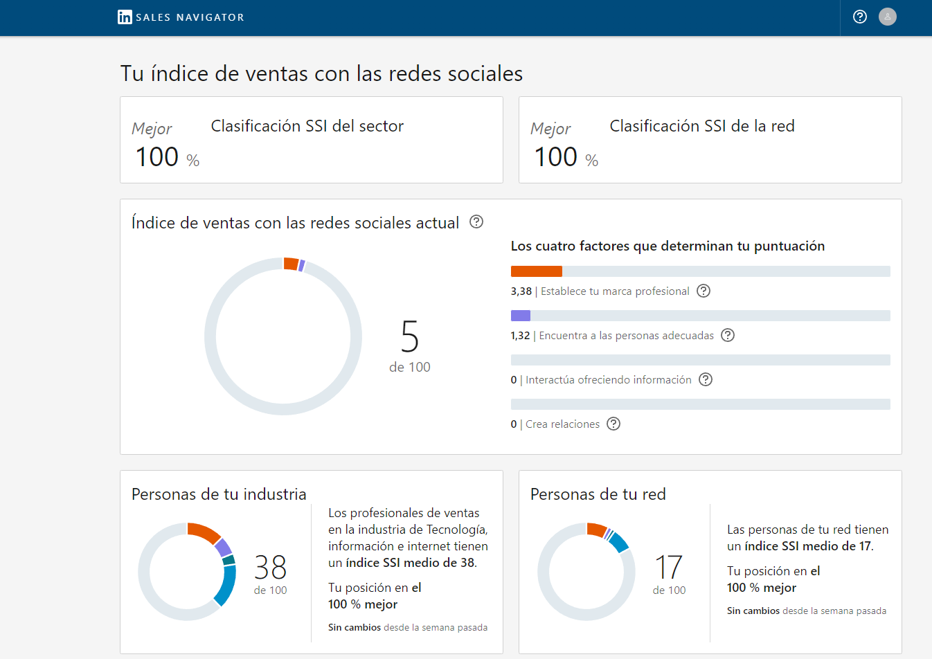Select the Clasificación SSI del sector card
Image resolution: width=932 pixels, height=659 pixels.
tap(312, 140)
